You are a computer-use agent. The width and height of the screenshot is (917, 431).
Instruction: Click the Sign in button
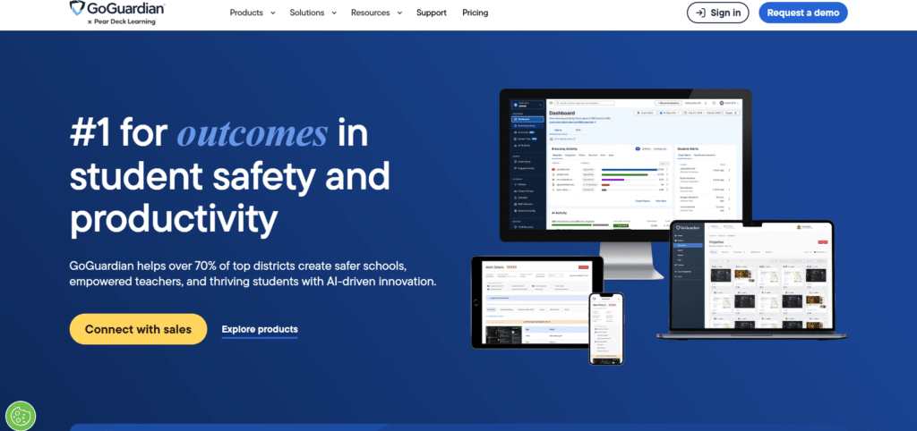click(717, 13)
